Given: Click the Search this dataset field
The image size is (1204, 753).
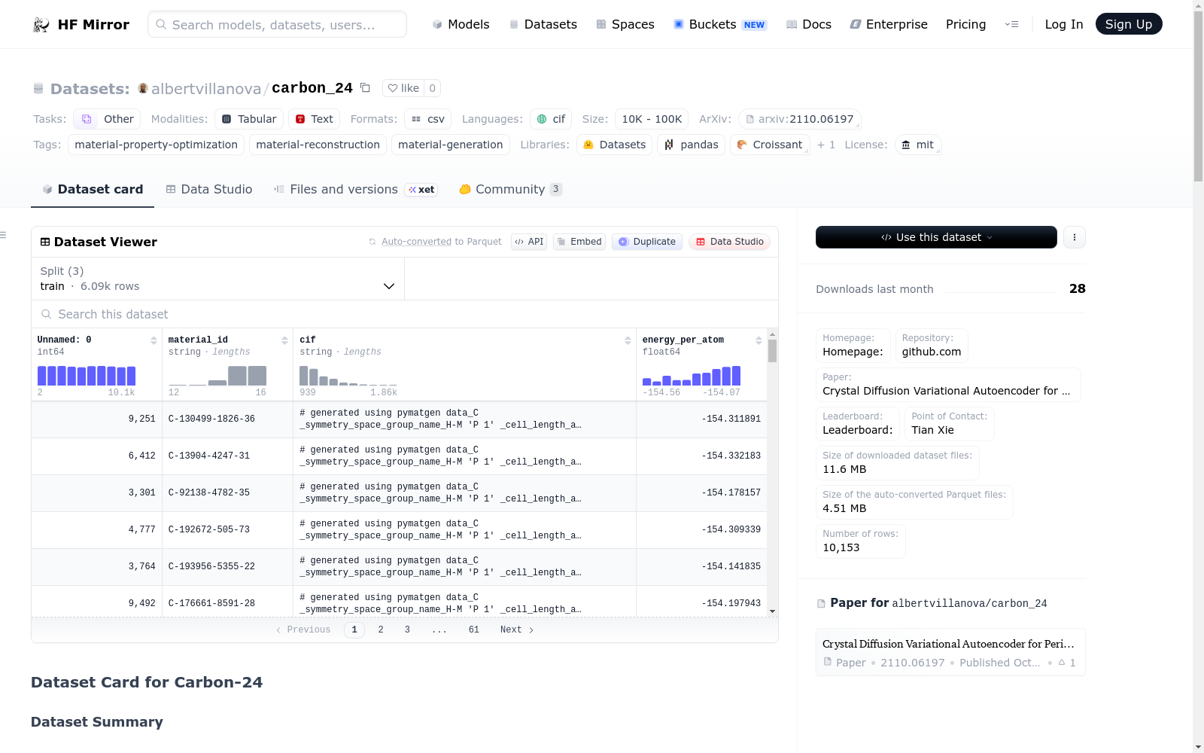Looking at the screenshot, I should [x=405, y=314].
